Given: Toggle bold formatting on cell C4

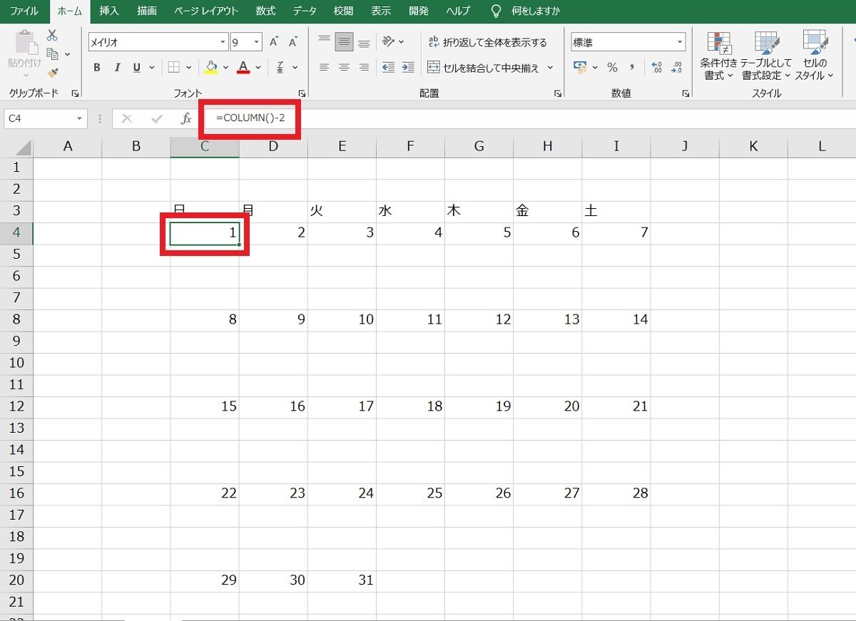Looking at the screenshot, I should [x=97, y=67].
